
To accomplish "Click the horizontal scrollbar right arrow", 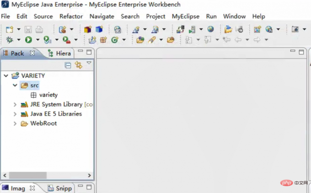I will pyautogui.click(x=89, y=175).
